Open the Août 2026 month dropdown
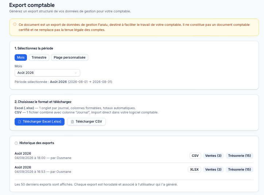Screen dimensions: 264x195 click(x=47, y=73)
